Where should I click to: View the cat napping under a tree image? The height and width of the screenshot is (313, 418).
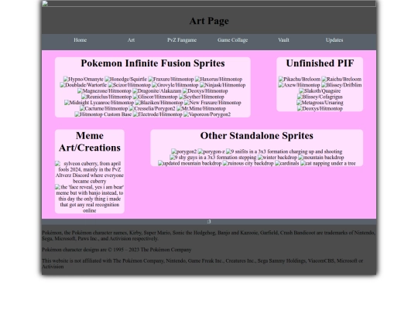pos(328,163)
